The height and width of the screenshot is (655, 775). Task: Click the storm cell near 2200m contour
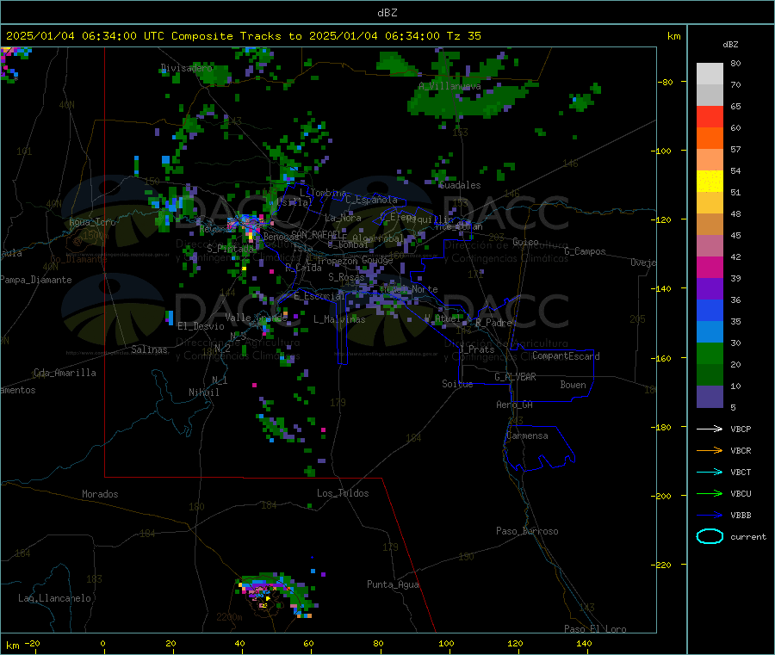click(276, 596)
